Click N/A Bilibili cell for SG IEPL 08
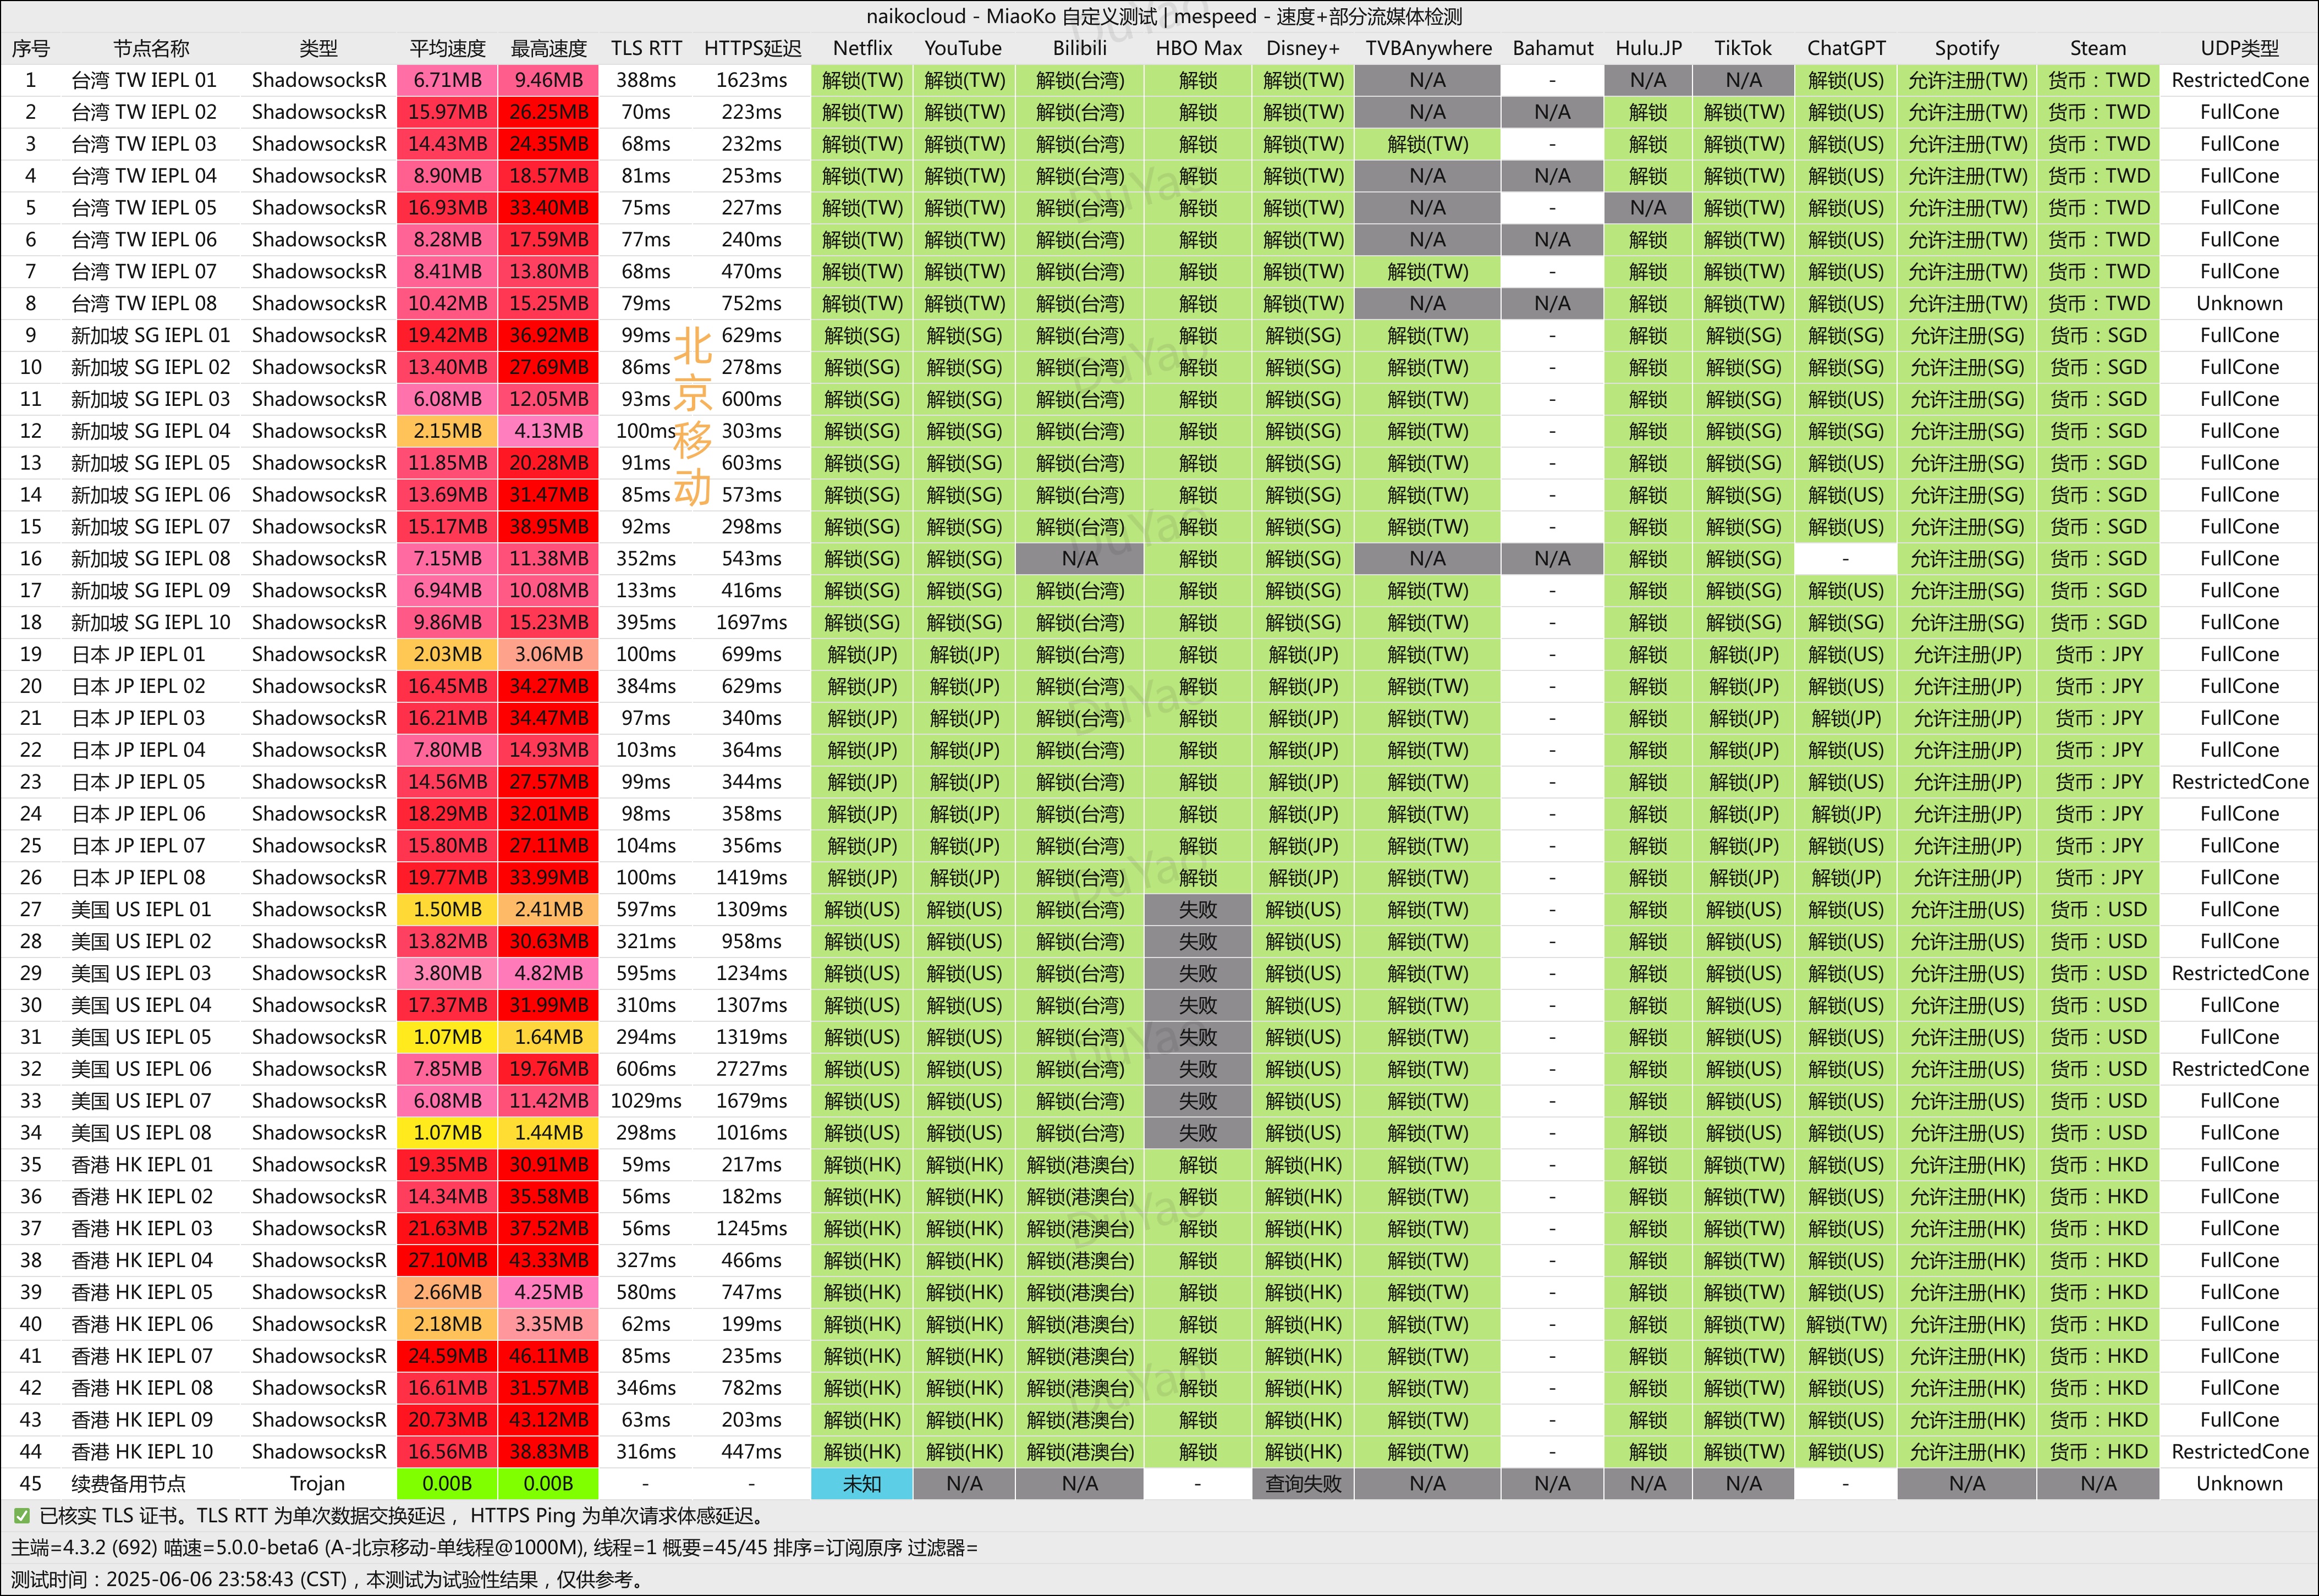Viewport: 2319px width, 1596px height. point(1079,559)
